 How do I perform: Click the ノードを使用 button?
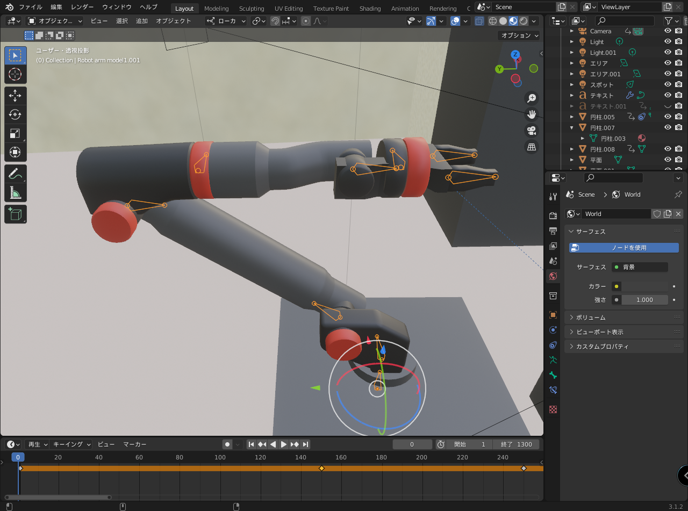[624, 248]
